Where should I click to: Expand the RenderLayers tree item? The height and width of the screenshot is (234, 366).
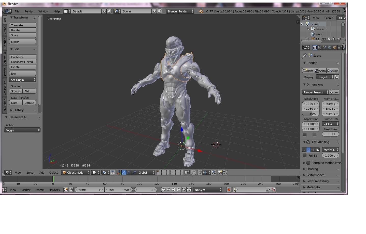coord(308,29)
